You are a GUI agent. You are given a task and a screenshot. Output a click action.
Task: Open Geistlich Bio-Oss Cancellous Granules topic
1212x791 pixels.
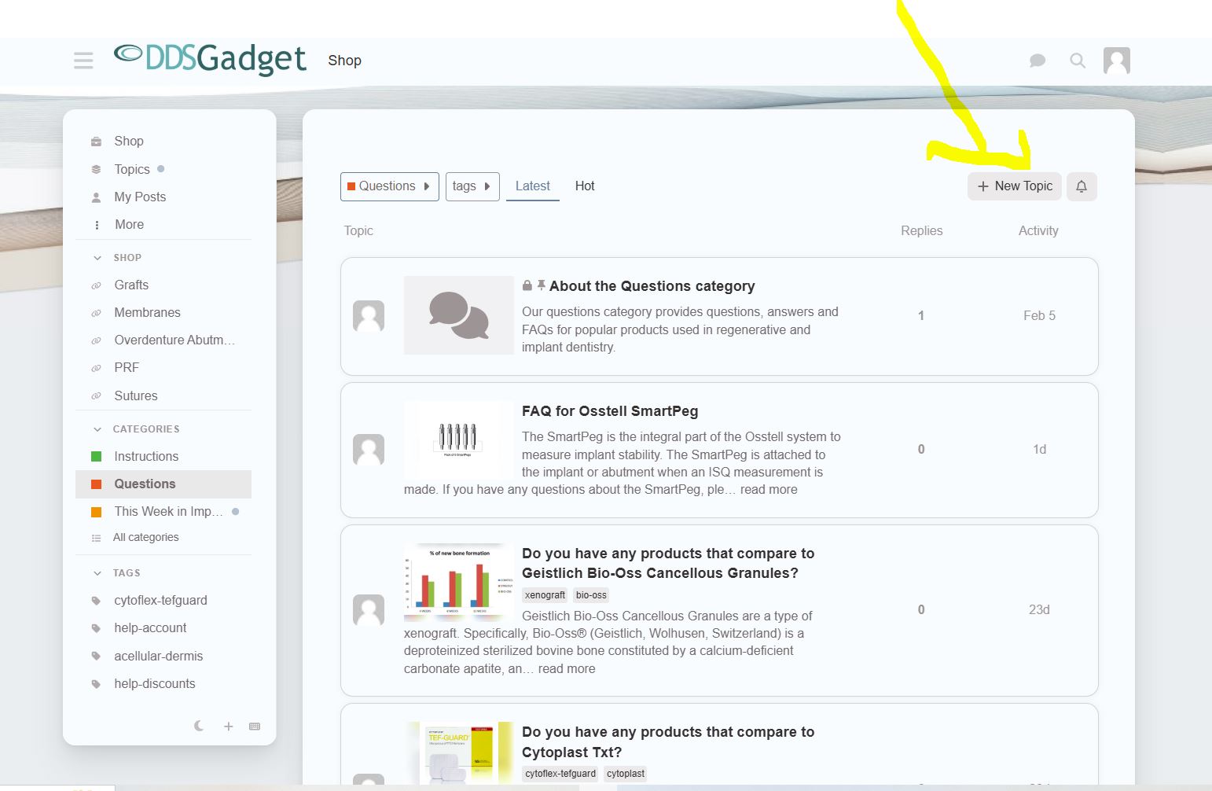668,563
